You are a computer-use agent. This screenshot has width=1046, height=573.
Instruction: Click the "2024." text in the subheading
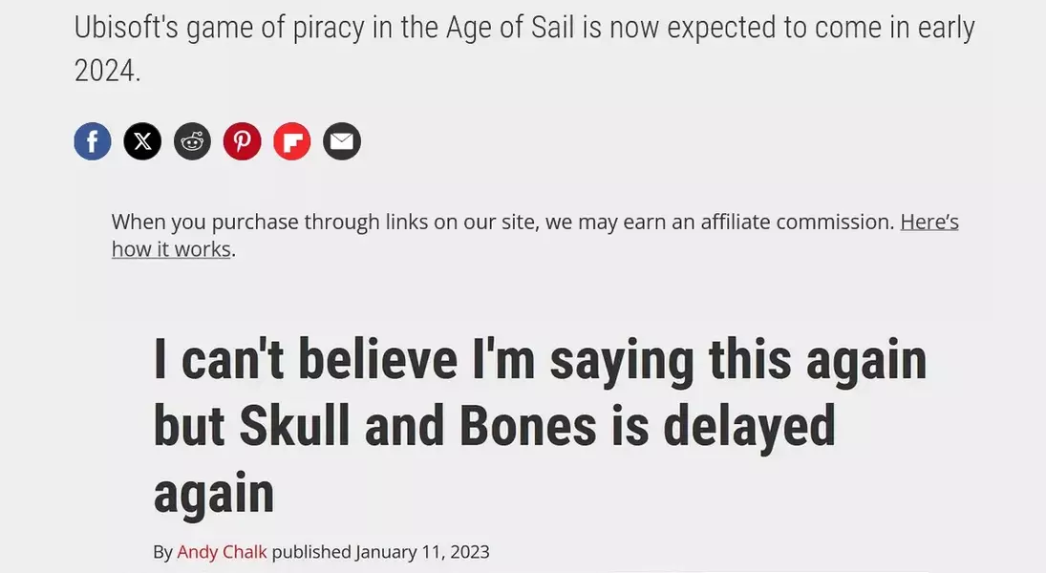pos(107,69)
